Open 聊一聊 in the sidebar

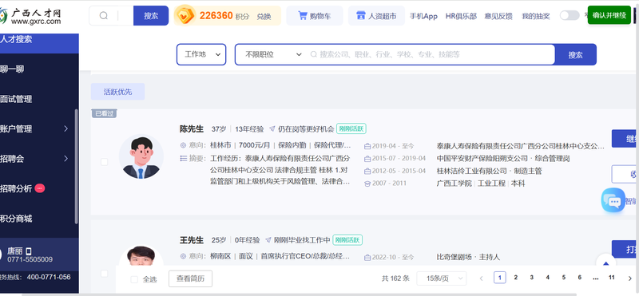pyautogui.click(x=12, y=69)
